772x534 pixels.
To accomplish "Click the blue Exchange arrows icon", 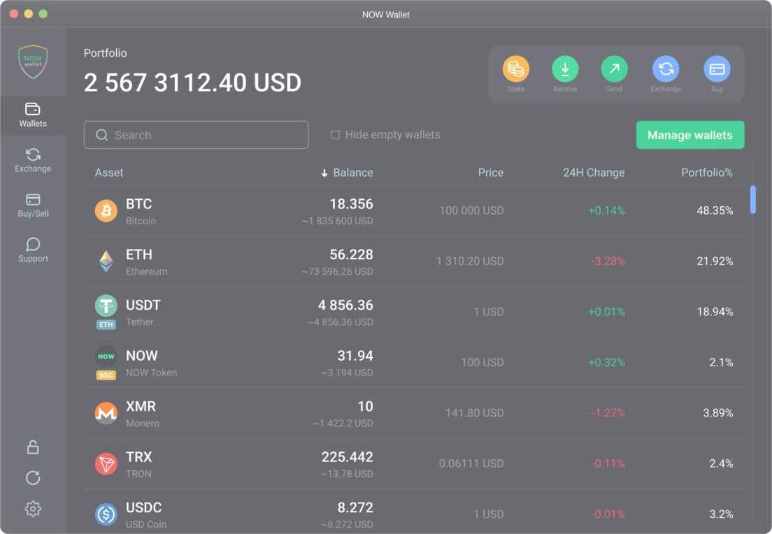I will point(666,69).
